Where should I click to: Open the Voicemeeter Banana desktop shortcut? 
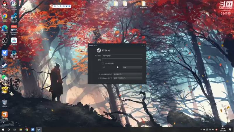[x=14, y=30]
